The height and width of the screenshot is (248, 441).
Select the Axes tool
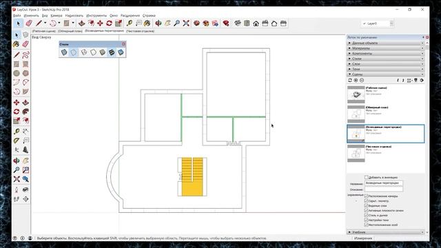pyautogui.click(x=17, y=149)
